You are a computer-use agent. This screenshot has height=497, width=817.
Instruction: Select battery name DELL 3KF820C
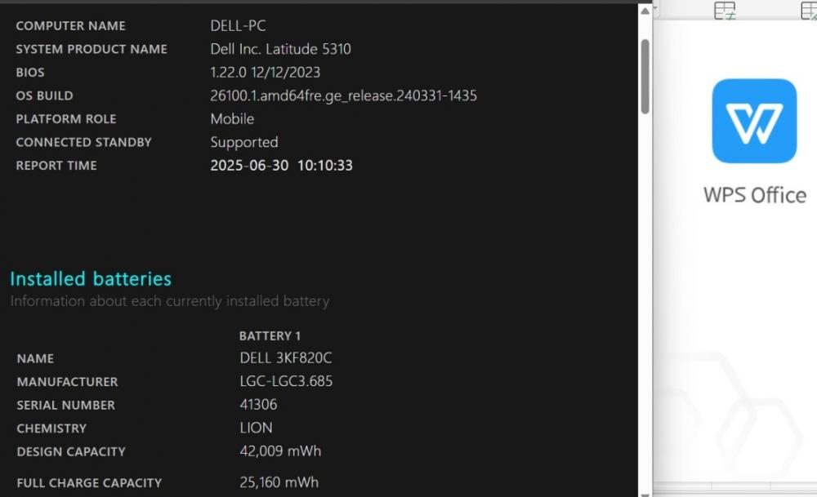coord(285,358)
